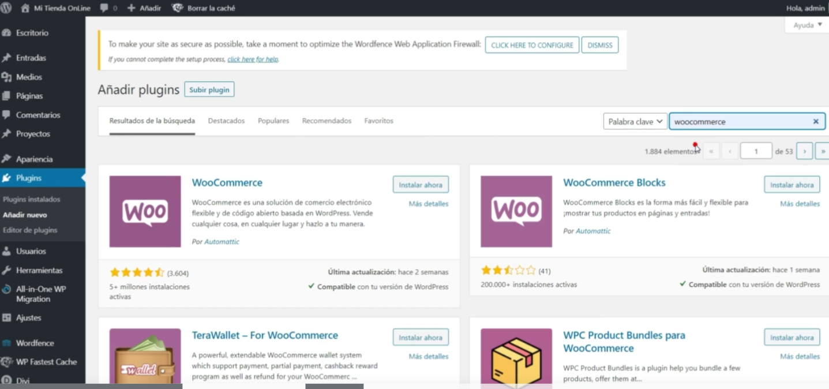Screen dimensions: 829x389
Task: Install TeraWallet – For WooCommerce now
Action: tap(421, 338)
